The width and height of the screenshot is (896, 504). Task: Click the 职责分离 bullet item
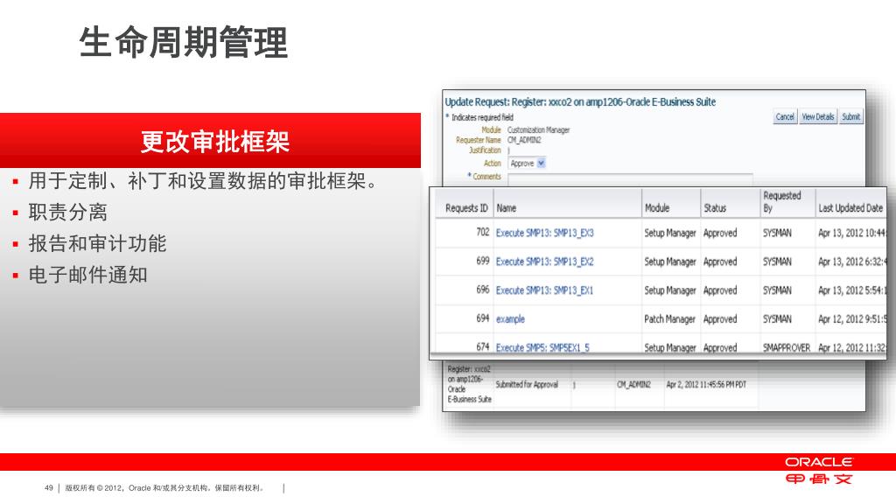point(68,212)
